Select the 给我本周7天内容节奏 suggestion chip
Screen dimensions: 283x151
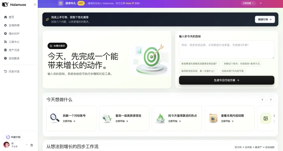click(233, 71)
